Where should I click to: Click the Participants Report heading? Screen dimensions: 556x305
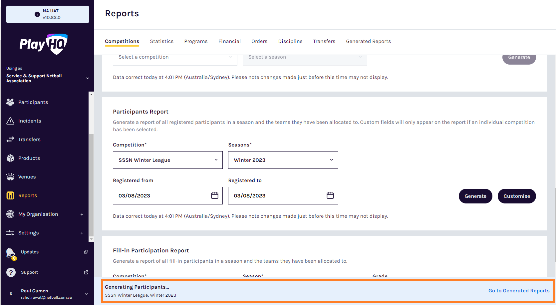pos(140,112)
